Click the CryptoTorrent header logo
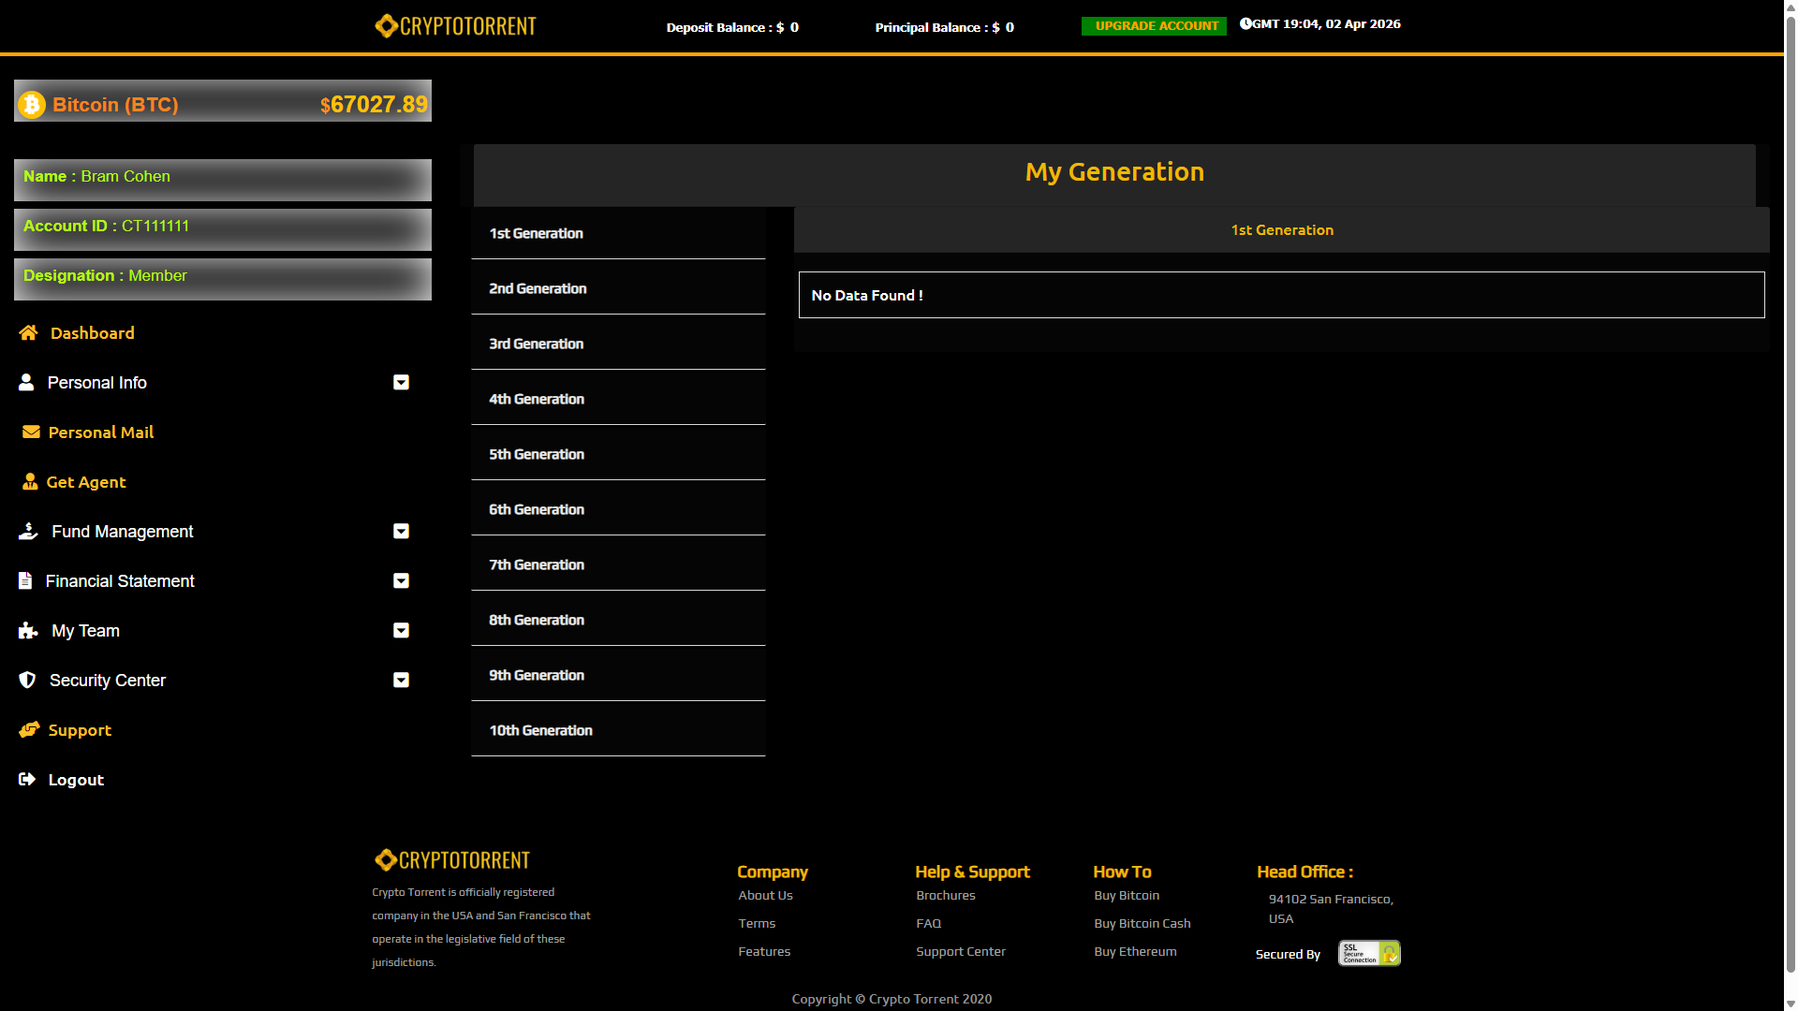The width and height of the screenshot is (1798, 1011). (x=455, y=25)
